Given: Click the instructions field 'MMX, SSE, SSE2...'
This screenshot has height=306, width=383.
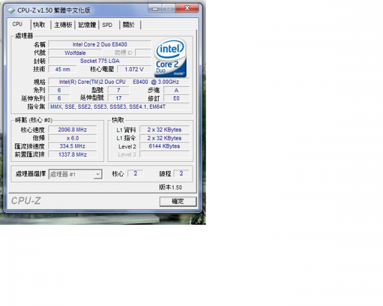Looking at the screenshot, I should (119, 106).
